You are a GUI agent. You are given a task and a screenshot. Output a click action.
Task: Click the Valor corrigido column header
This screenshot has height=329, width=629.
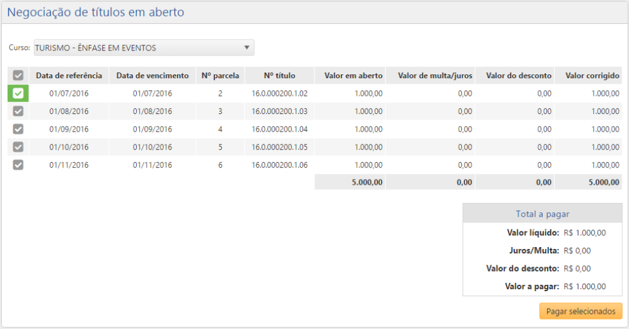(x=592, y=76)
